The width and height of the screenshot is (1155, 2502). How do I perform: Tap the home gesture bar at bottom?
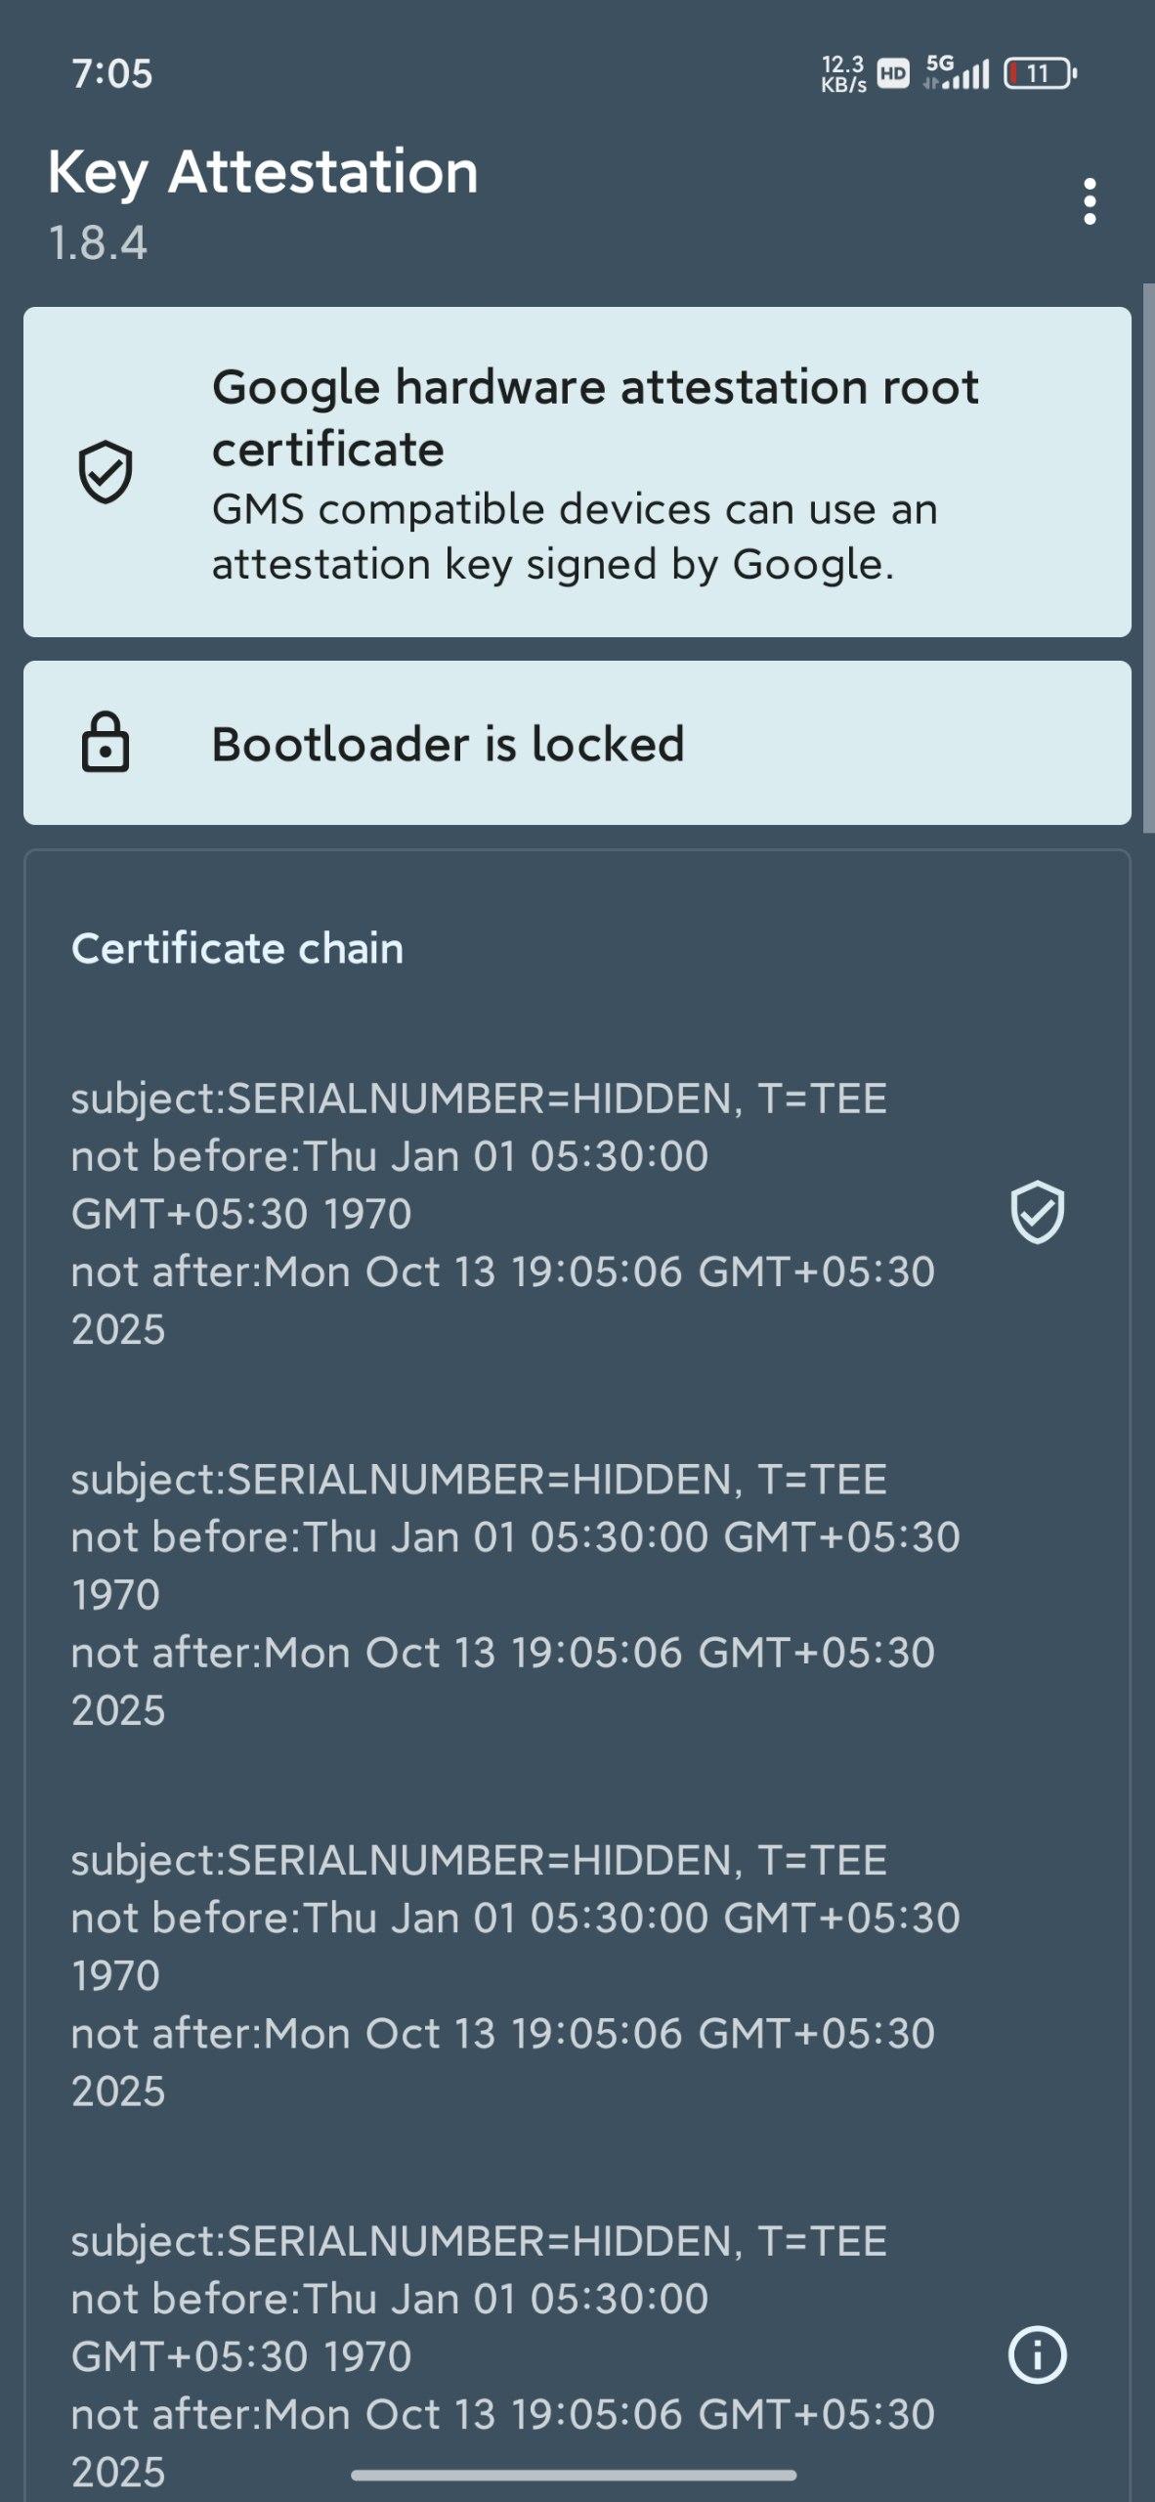(574, 2476)
